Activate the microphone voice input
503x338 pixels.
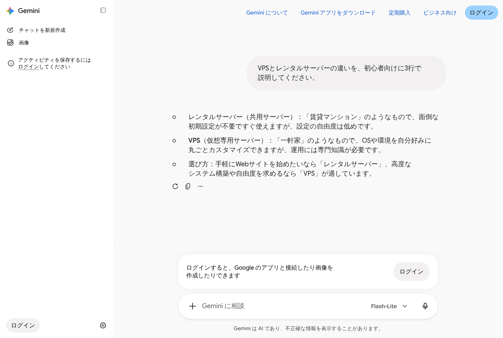425,306
